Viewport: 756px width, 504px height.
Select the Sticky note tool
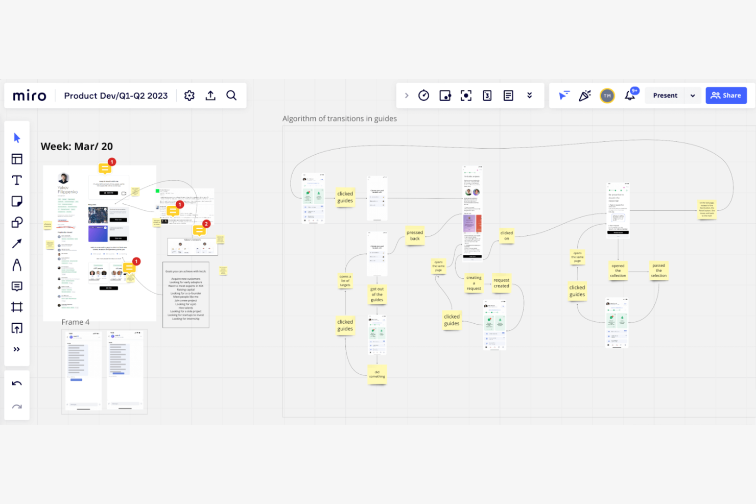click(17, 201)
